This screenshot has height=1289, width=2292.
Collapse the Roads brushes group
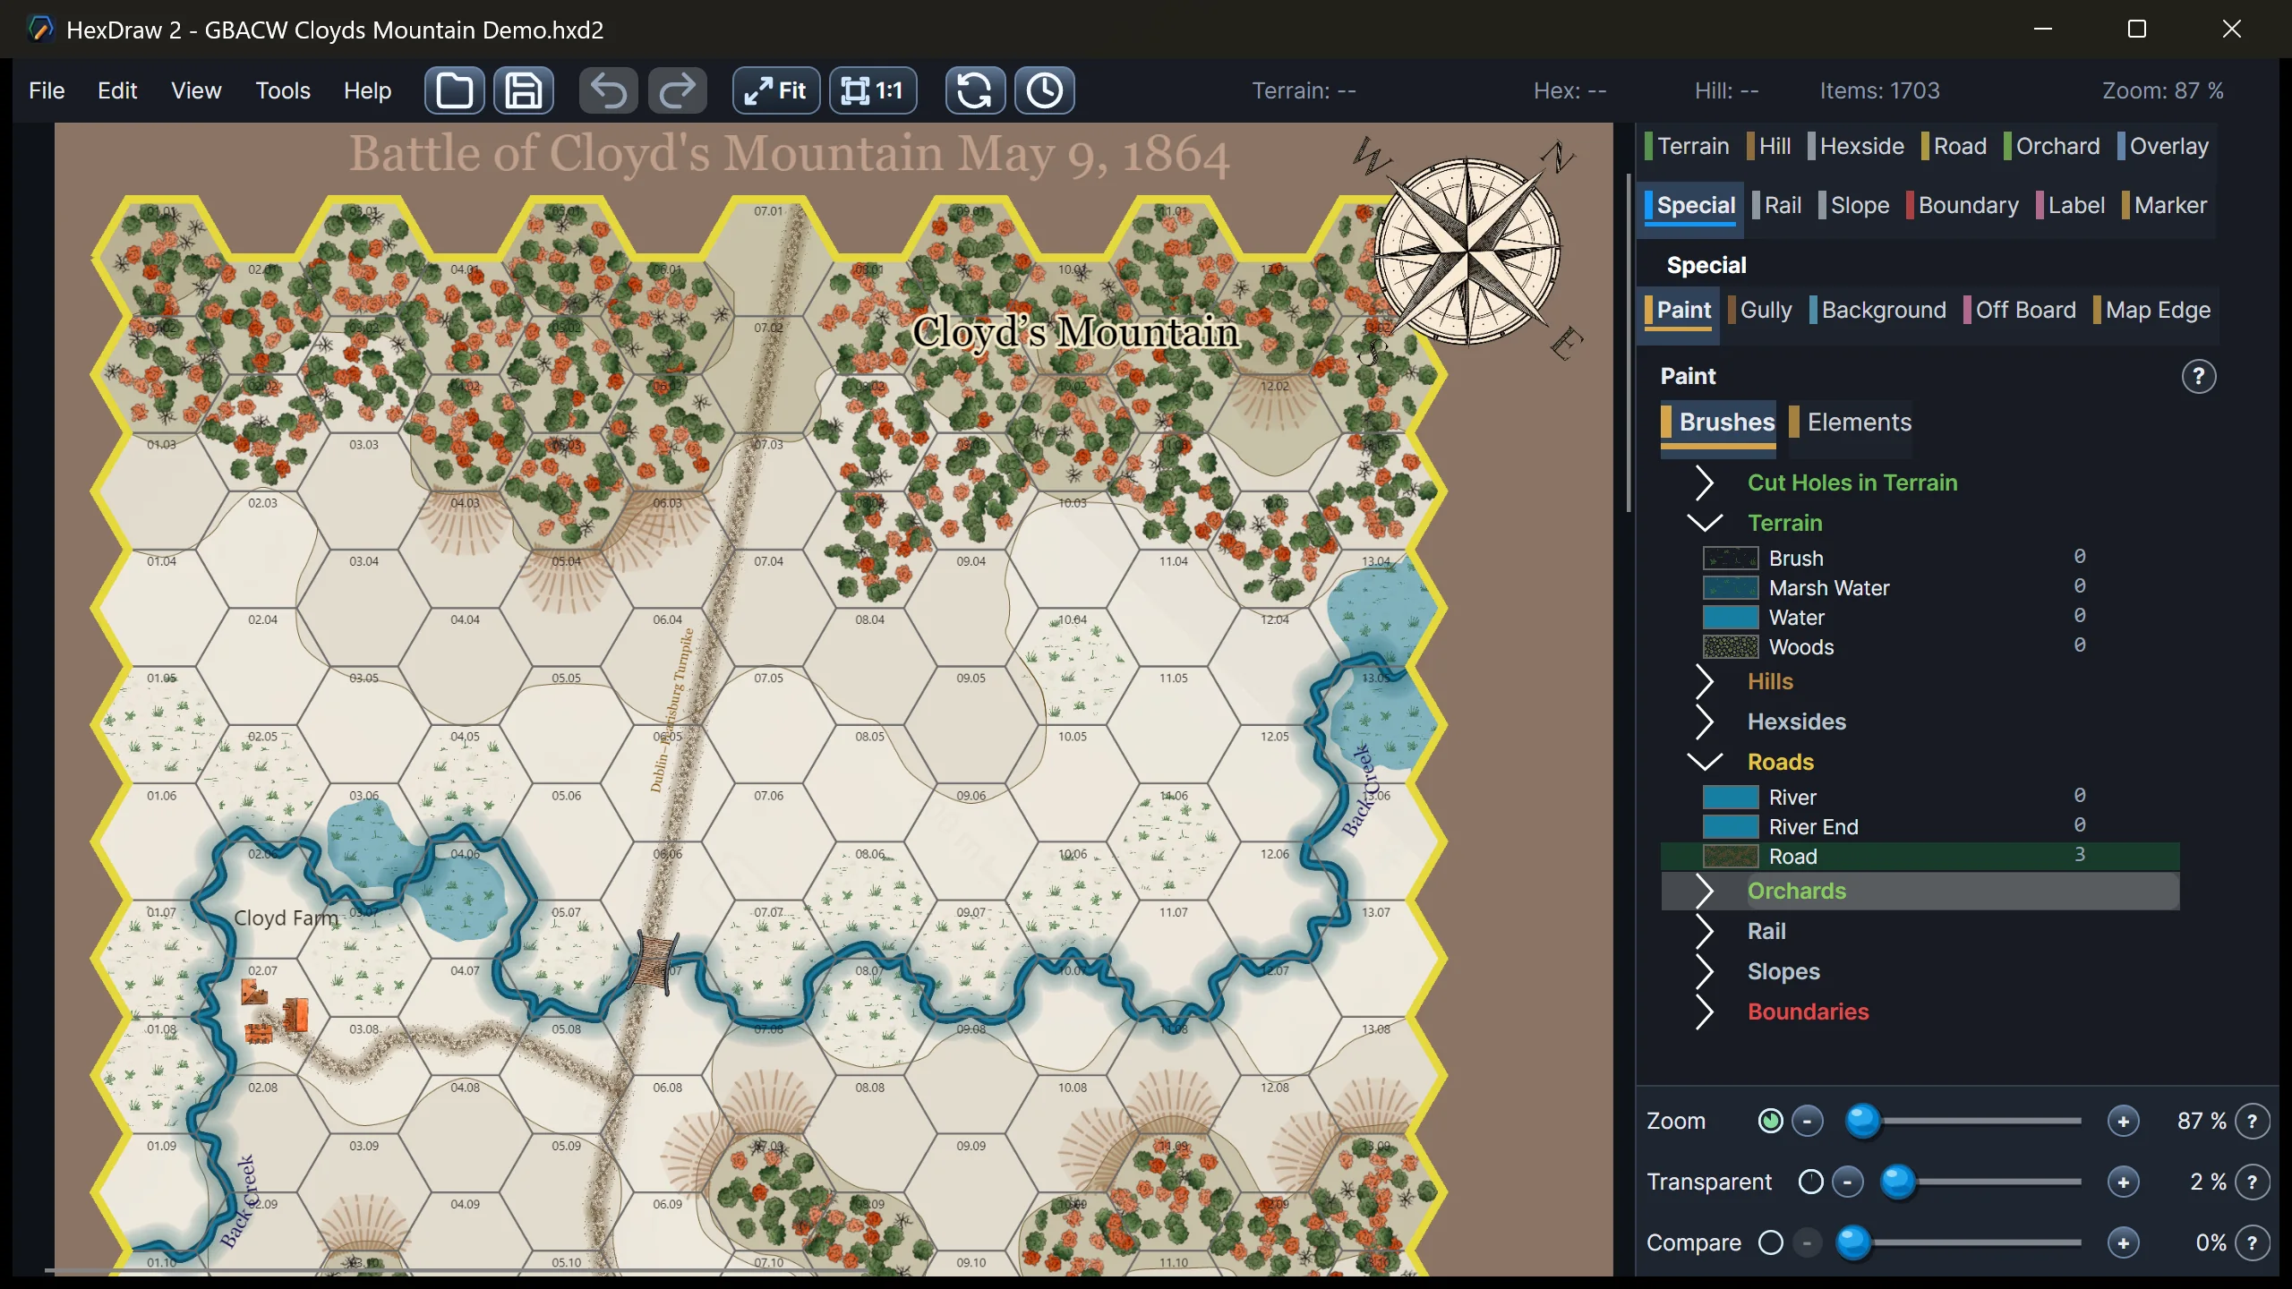pos(1705,762)
